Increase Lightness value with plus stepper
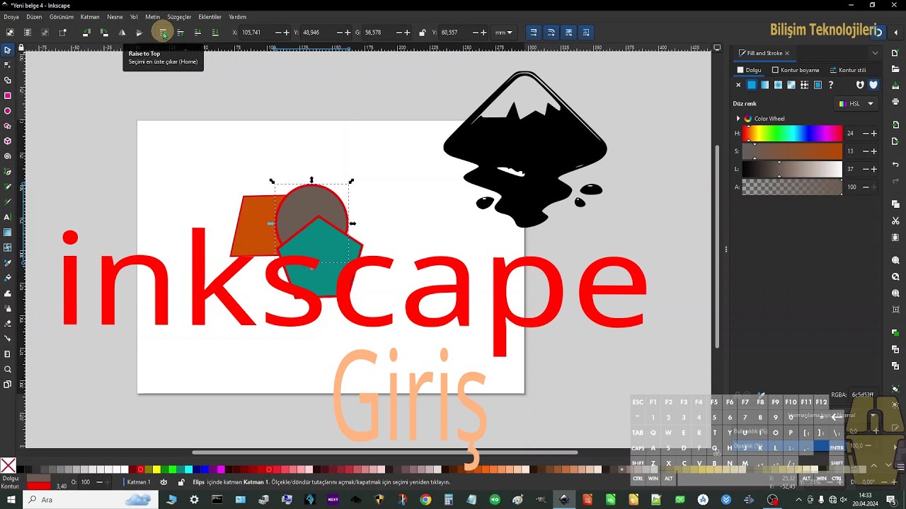 (874, 169)
